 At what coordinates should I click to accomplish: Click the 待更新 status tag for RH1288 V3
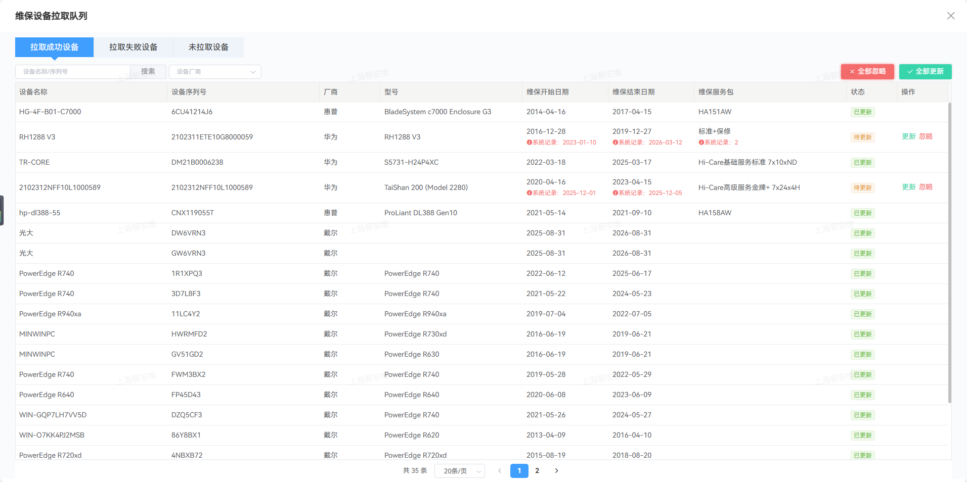coord(862,137)
